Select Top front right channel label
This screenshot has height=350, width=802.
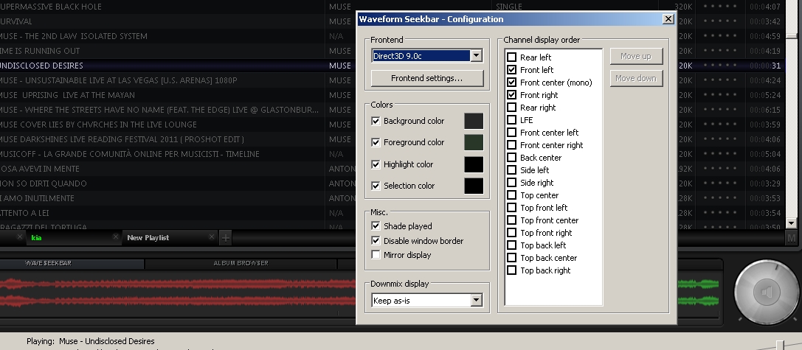coord(546,233)
